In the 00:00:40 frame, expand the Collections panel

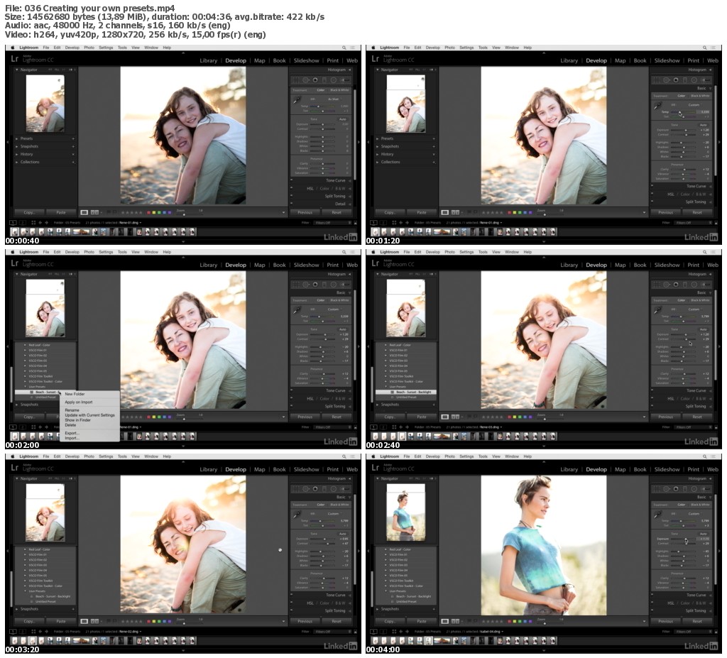click(17, 163)
